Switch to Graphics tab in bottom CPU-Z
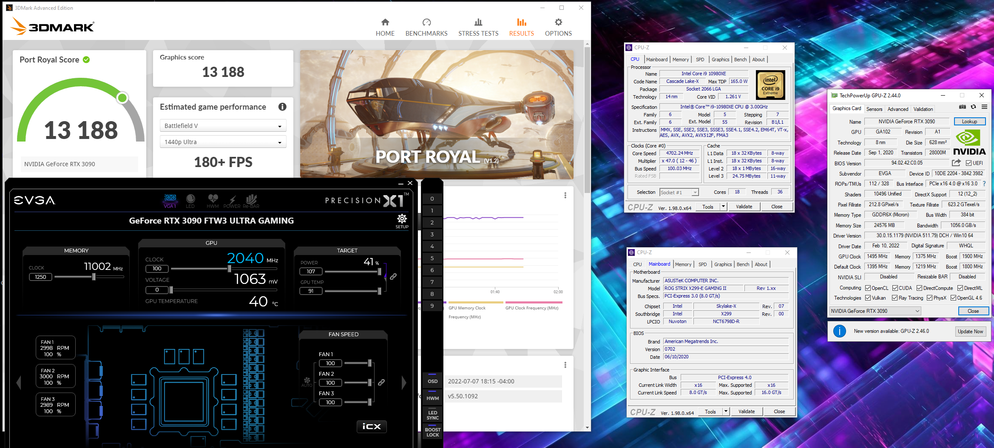Viewport: 994px width, 448px height. point(723,264)
